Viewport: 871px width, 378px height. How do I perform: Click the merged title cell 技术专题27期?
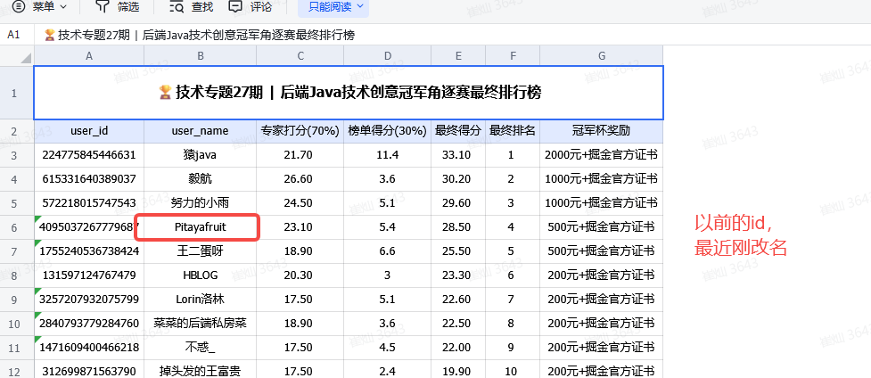click(x=349, y=93)
